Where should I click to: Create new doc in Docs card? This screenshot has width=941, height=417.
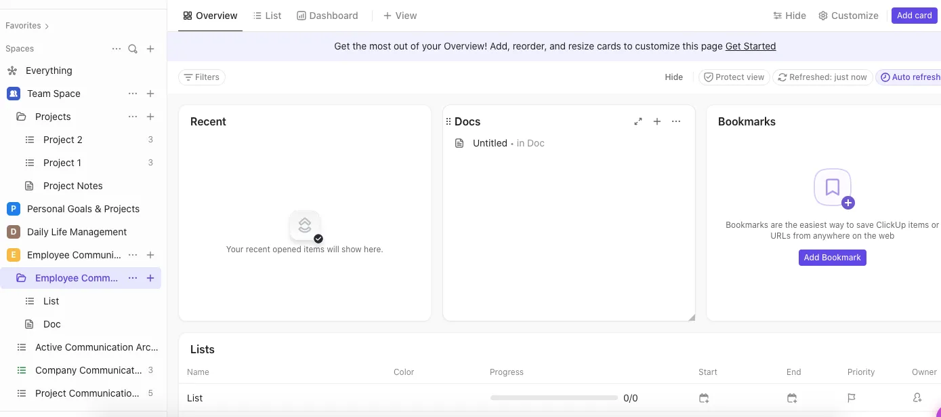pyautogui.click(x=657, y=121)
